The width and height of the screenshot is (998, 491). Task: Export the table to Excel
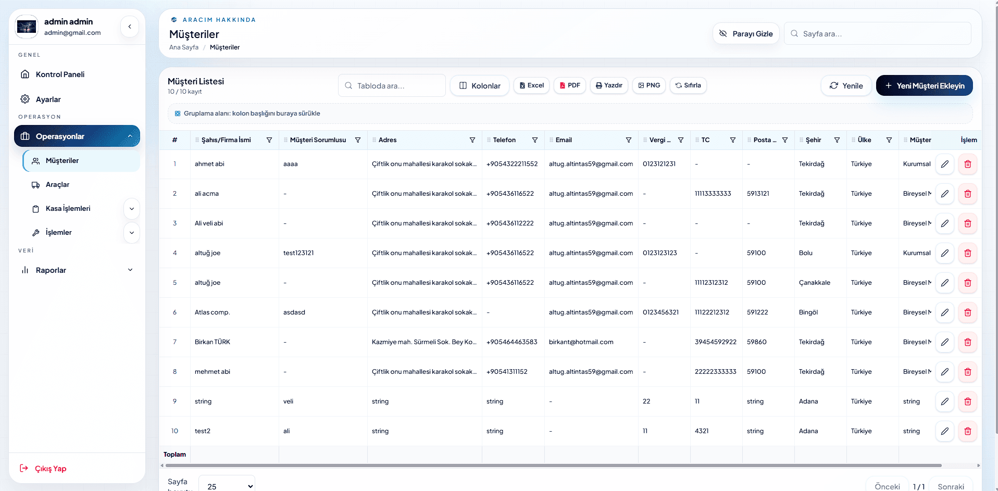pos(531,85)
